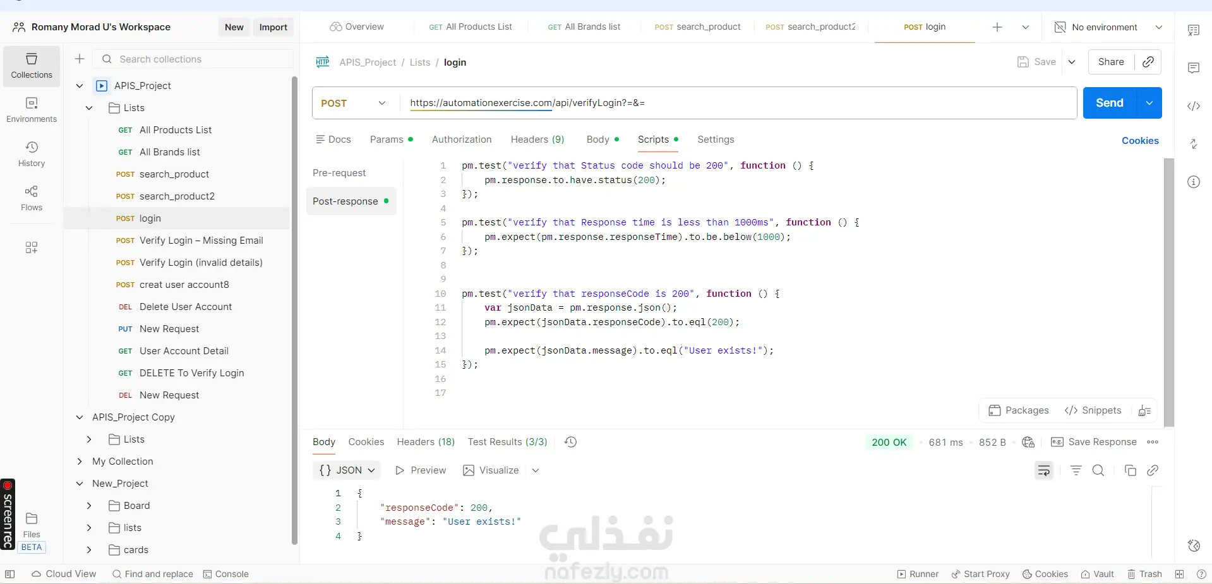The width and height of the screenshot is (1212, 584).
Task: Open the comments icon in right sidebar
Action: pos(1193,68)
